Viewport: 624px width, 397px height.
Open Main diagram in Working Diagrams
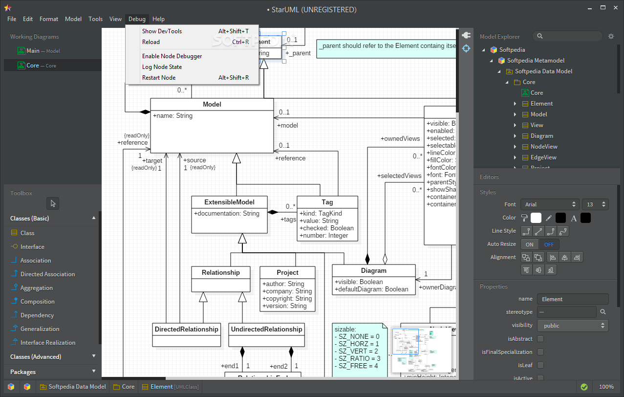coord(53,51)
